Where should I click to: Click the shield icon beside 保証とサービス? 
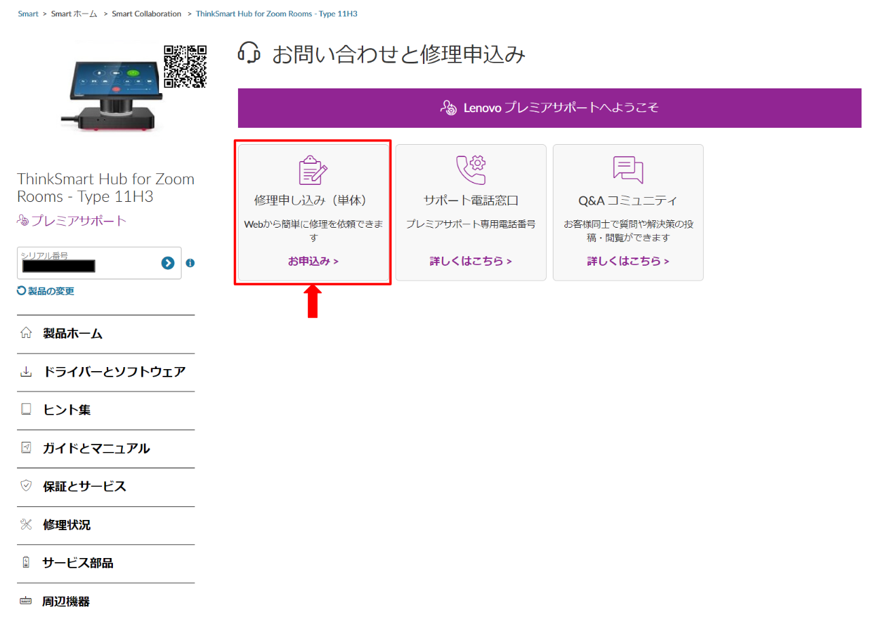point(27,486)
